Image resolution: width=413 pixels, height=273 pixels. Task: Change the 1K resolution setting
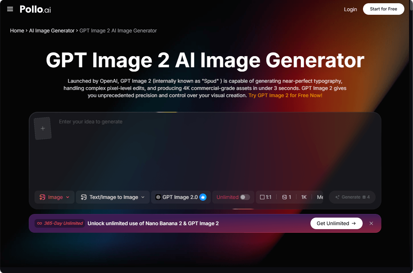coord(304,197)
